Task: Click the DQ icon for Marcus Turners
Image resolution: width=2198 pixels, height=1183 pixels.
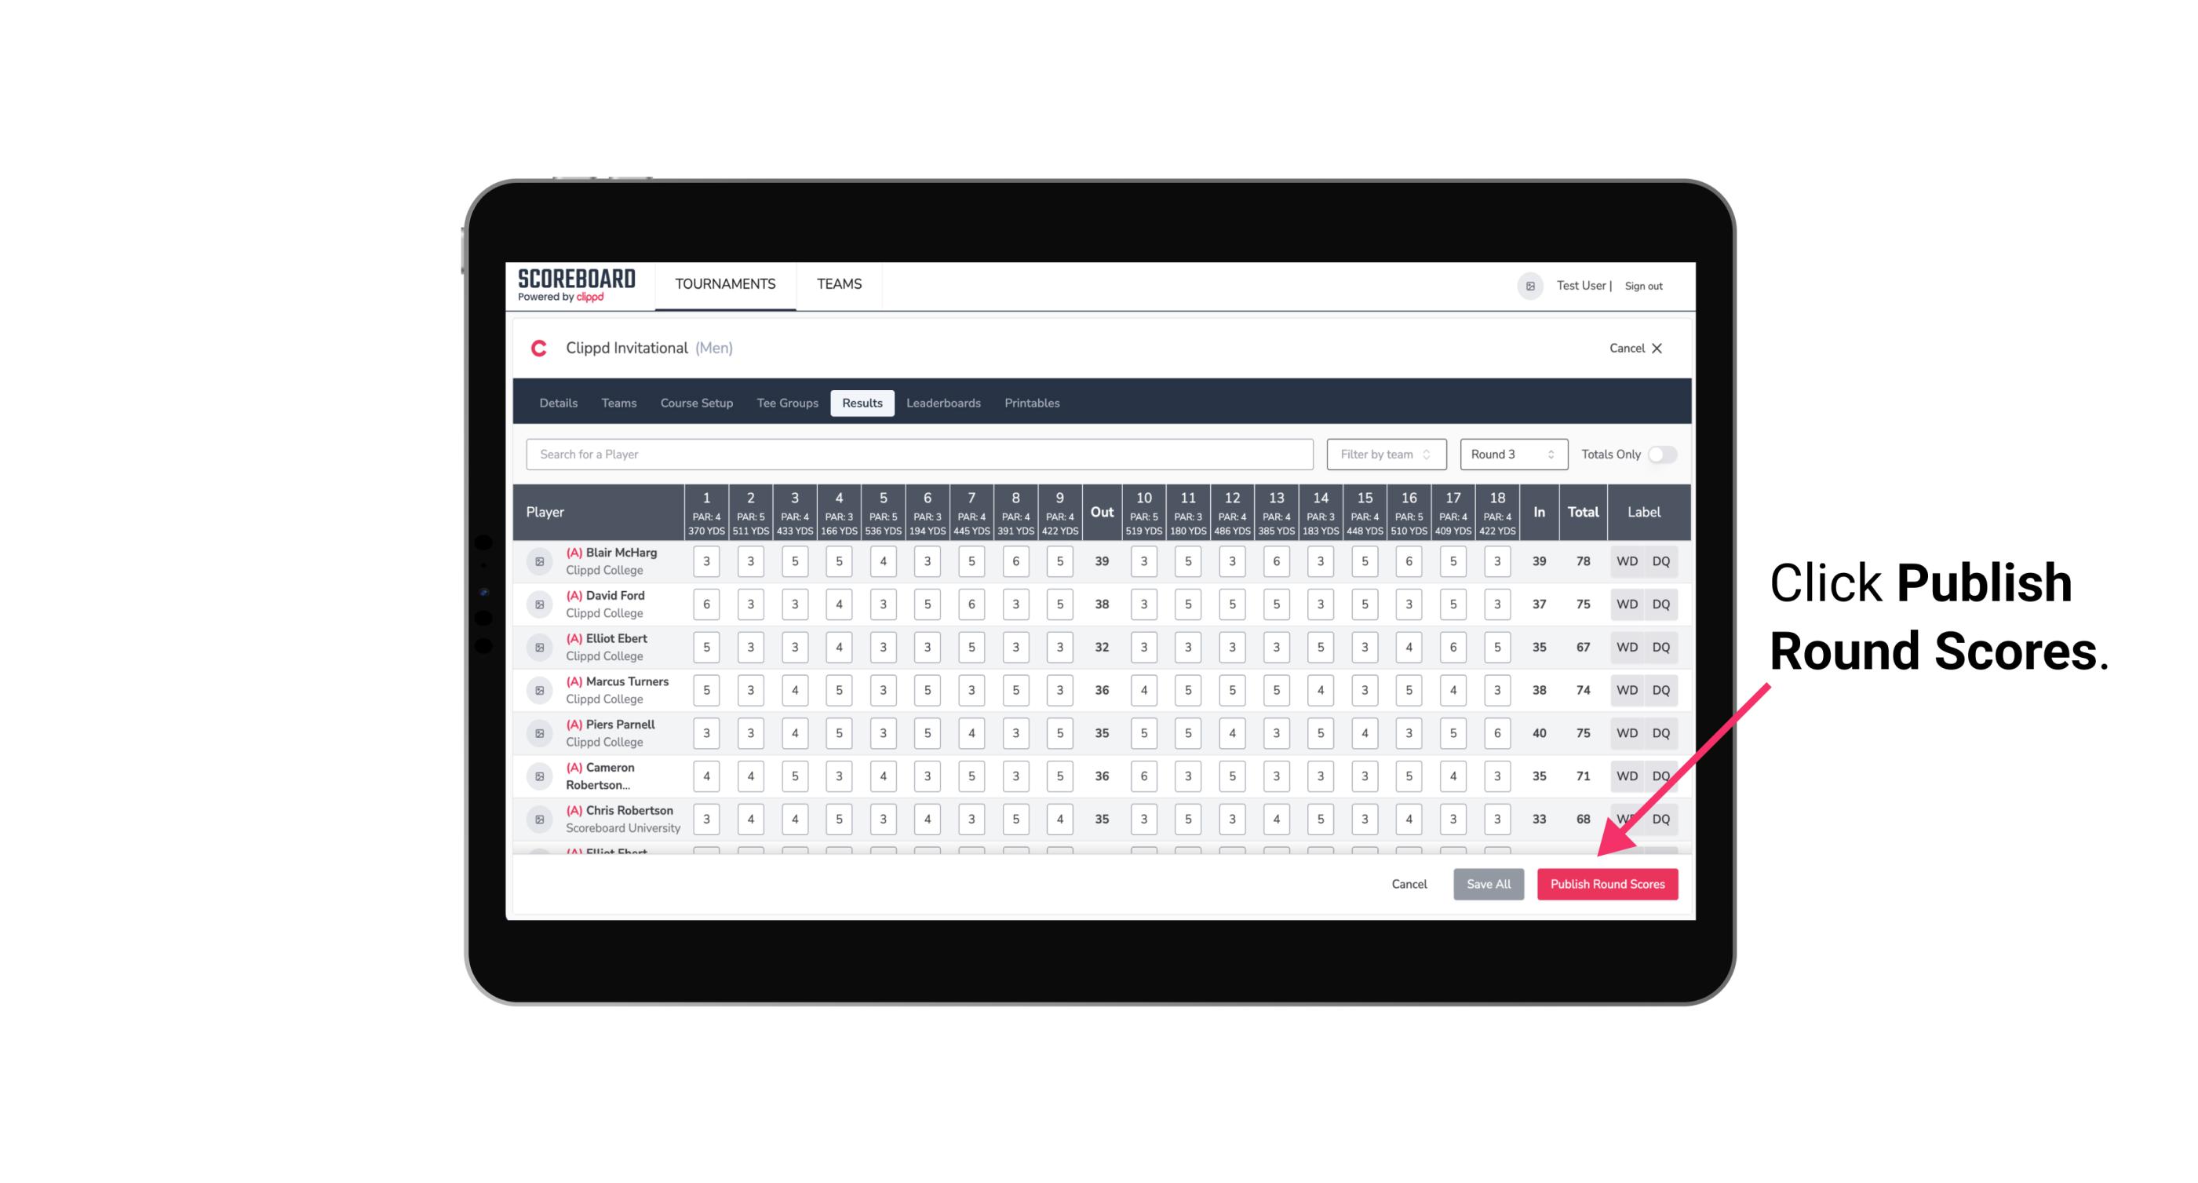Action: (x=1662, y=691)
